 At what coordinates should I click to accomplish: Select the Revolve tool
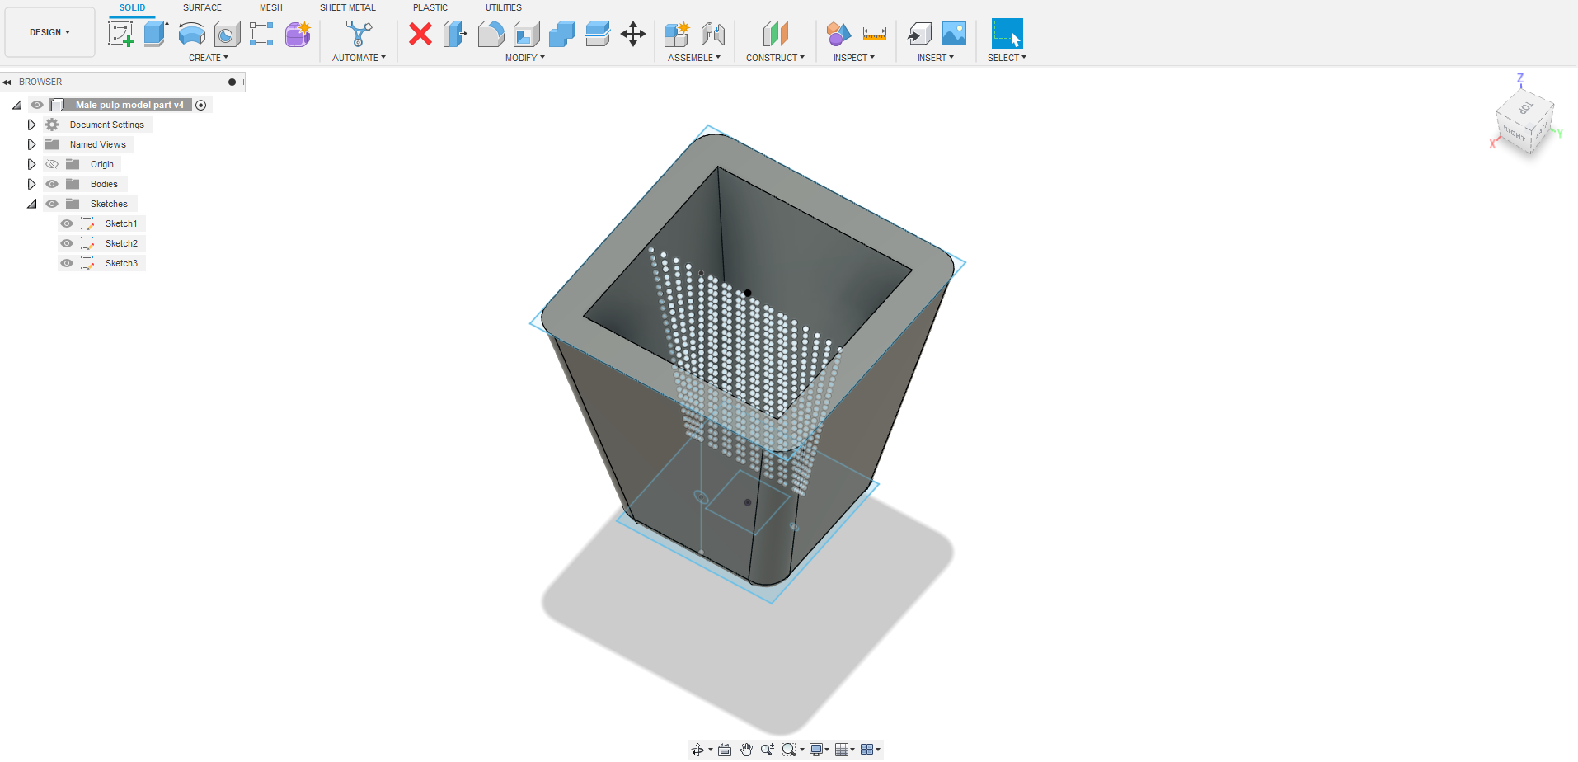[x=192, y=34]
